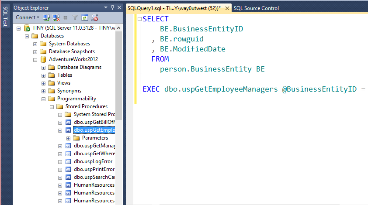
Task: Click the Parameters folder icon
Action: click(76, 138)
